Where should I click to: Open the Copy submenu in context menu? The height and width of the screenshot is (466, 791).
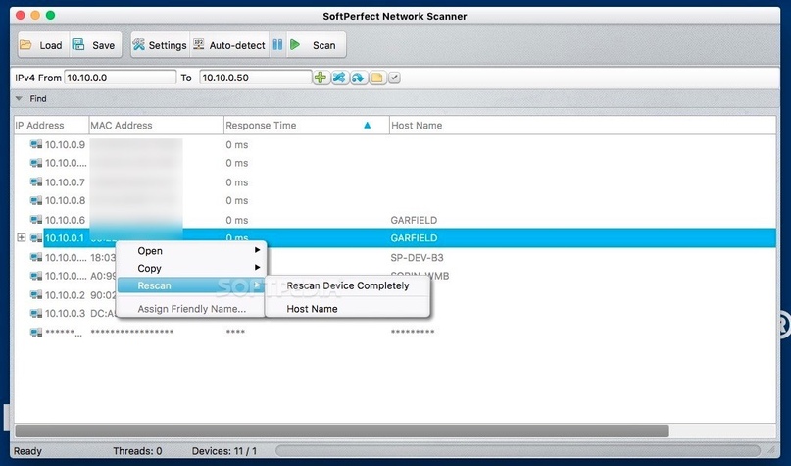click(191, 268)
